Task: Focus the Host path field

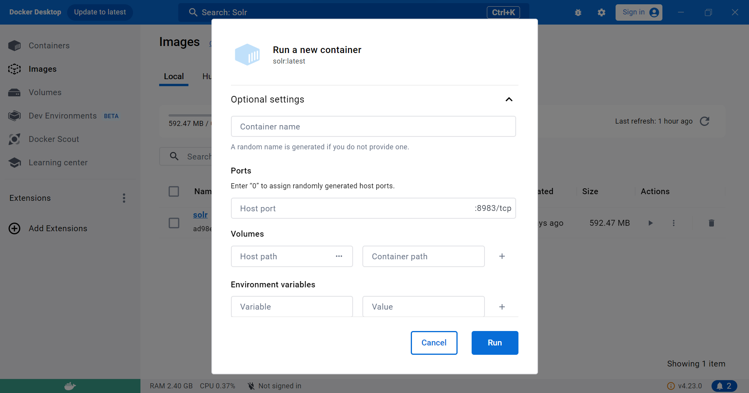Action: 292,256
